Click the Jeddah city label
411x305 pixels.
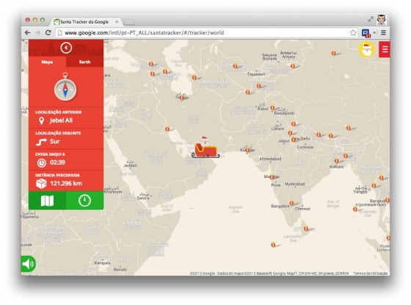(131, 165)
